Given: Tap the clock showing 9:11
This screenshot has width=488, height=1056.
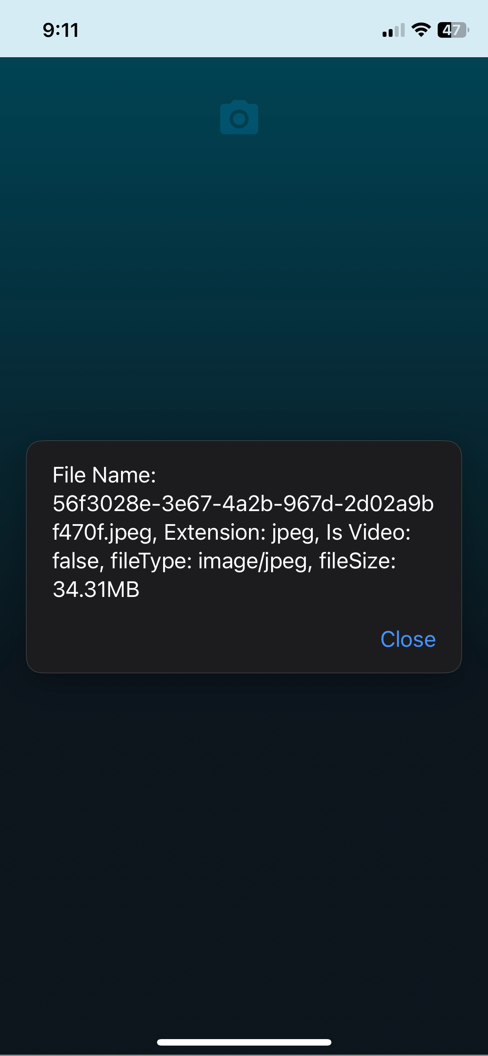Looking at the screenshot, I should (x=60, y=29).
